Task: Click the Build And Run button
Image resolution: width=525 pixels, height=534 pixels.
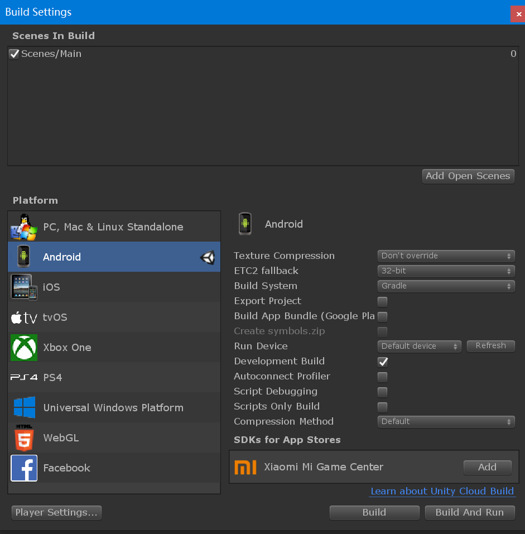Action: pos(469,512)
